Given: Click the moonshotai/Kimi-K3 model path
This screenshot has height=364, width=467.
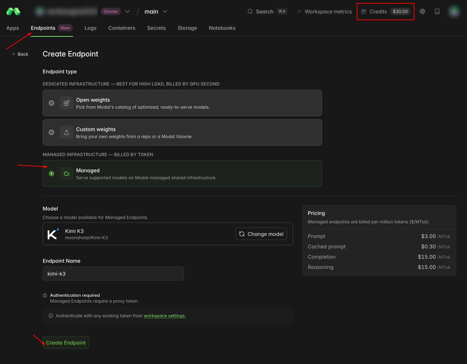Looking at the screenshot, I should pos(86,238).
